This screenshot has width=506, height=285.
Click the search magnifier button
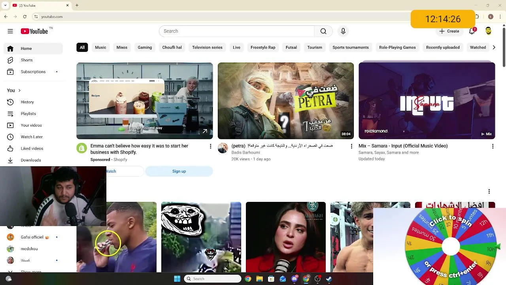coord(323,31)
